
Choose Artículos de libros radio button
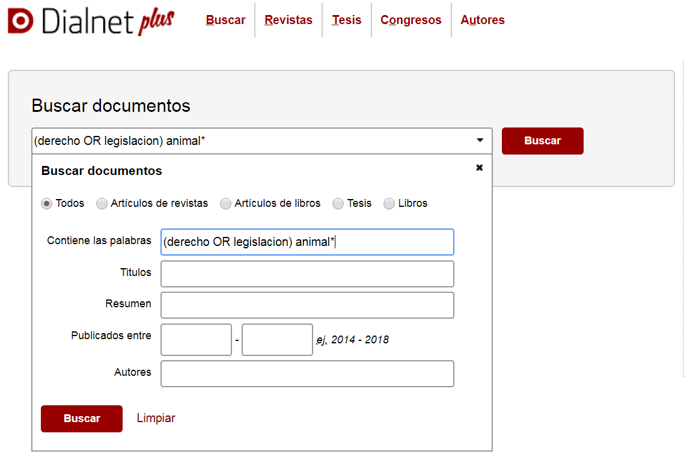226,204
